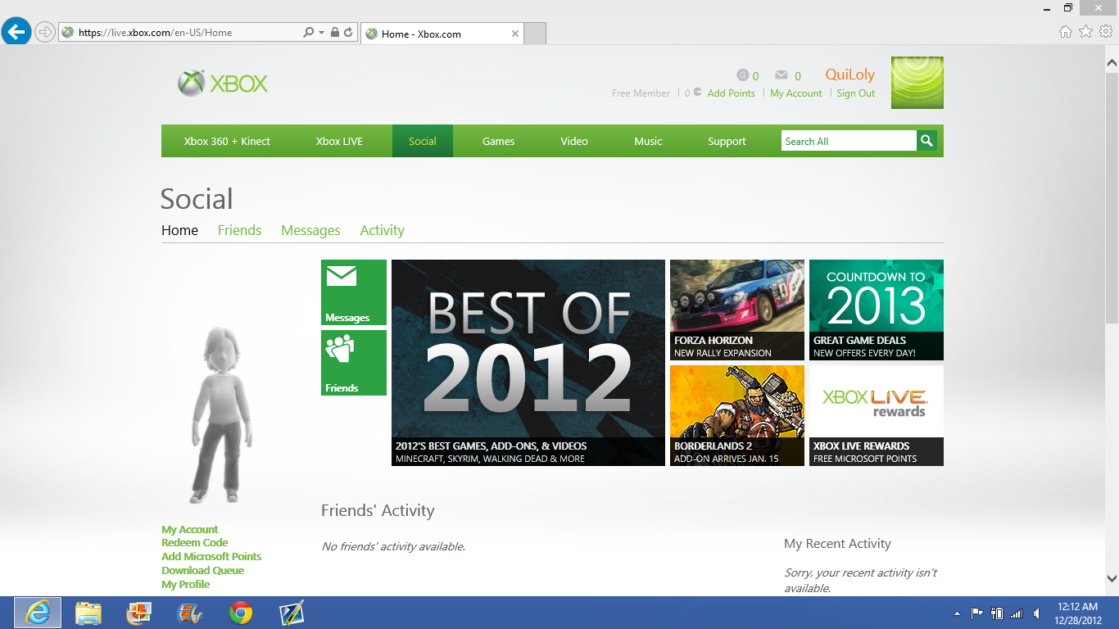
Task: Click the address bar search magnifier icon
Action: click(x=308, y=33)
